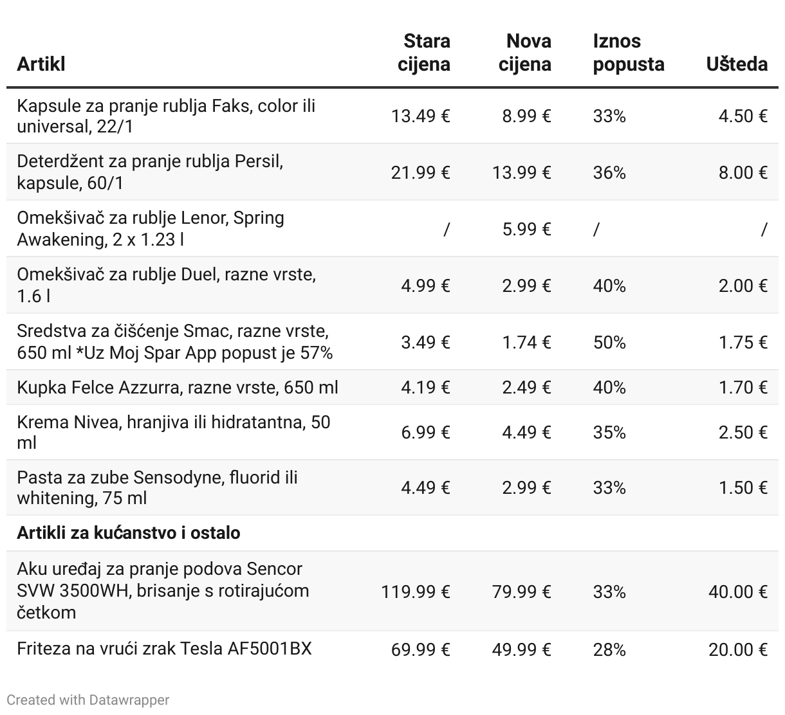Select the Sencor SVW 3500WH row
785x715 pixels.
click(392, 591)
